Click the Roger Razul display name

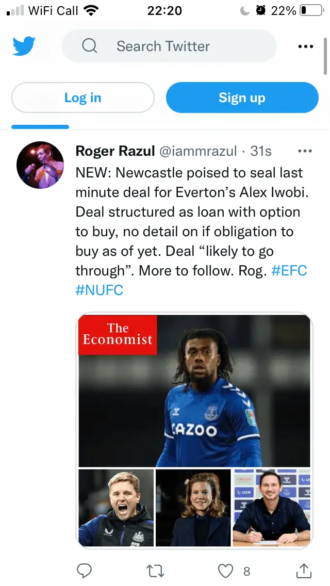pyautogui.click(x=115, y=151)
